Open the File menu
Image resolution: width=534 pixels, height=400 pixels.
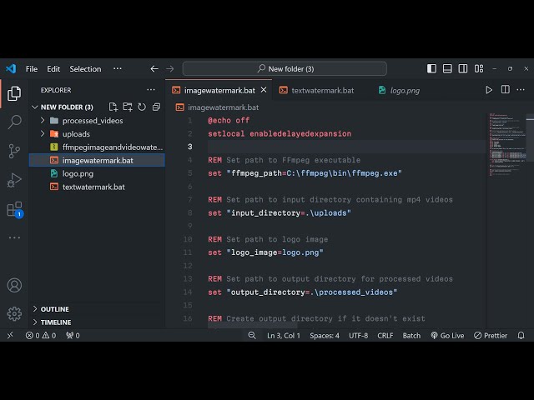point(32,69)
